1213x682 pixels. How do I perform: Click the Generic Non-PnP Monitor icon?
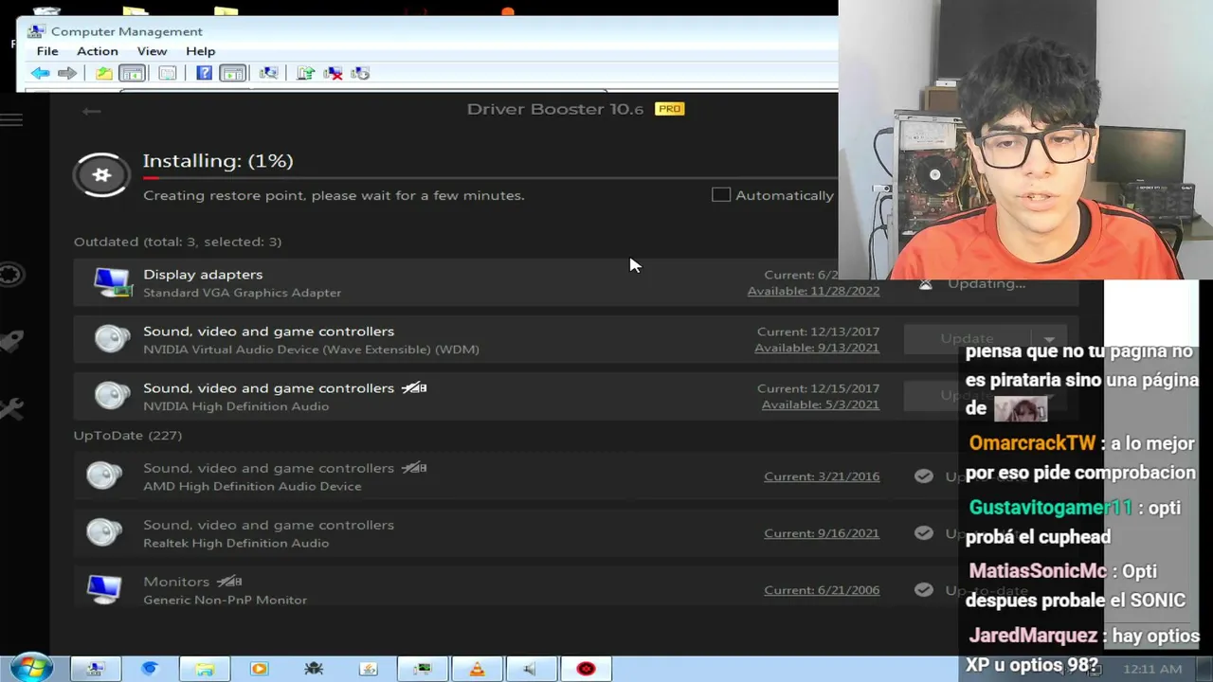point(104,589)
